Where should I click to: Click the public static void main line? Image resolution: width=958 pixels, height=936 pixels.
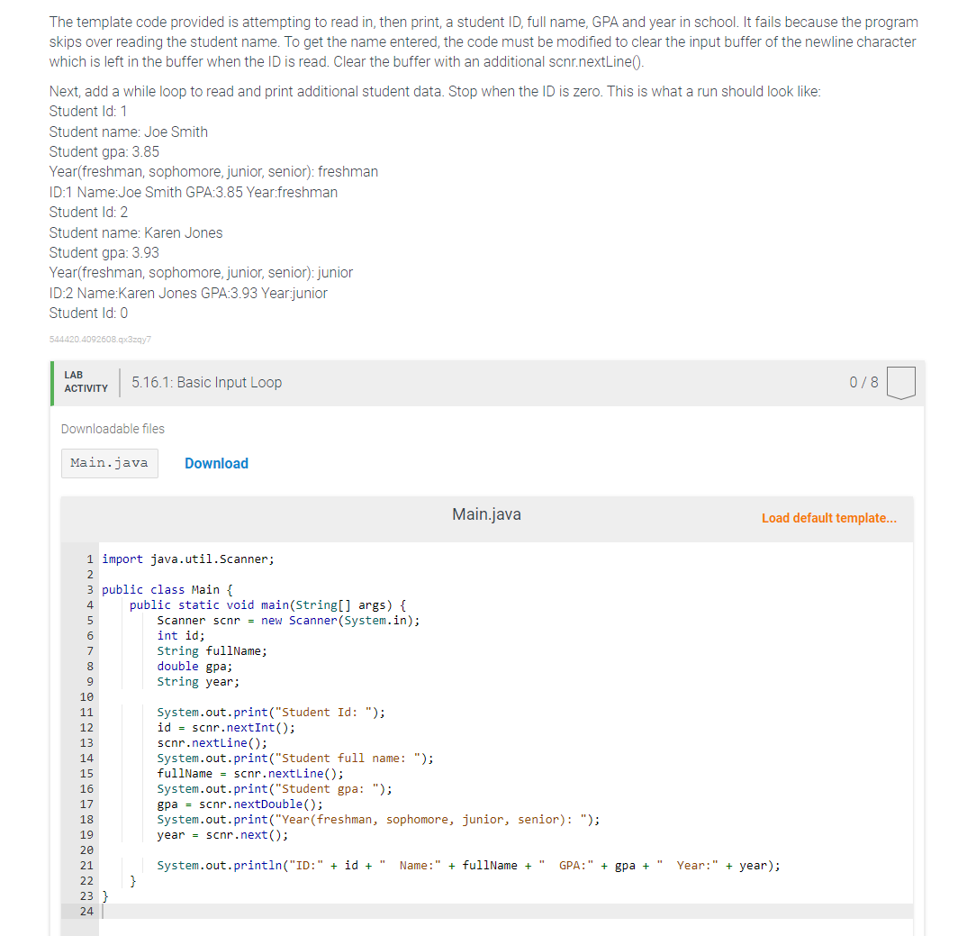(267, 604)
